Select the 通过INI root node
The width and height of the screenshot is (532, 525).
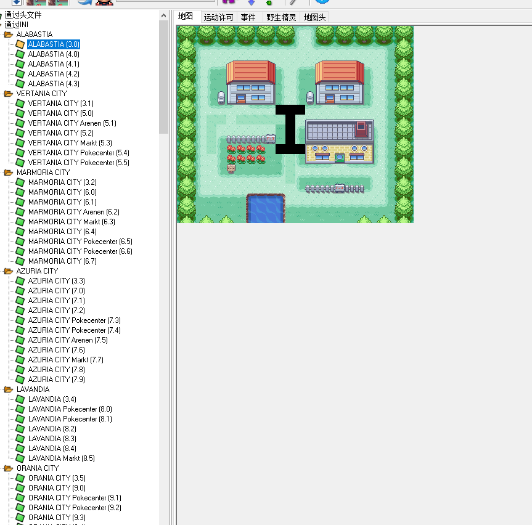[16, 25]
